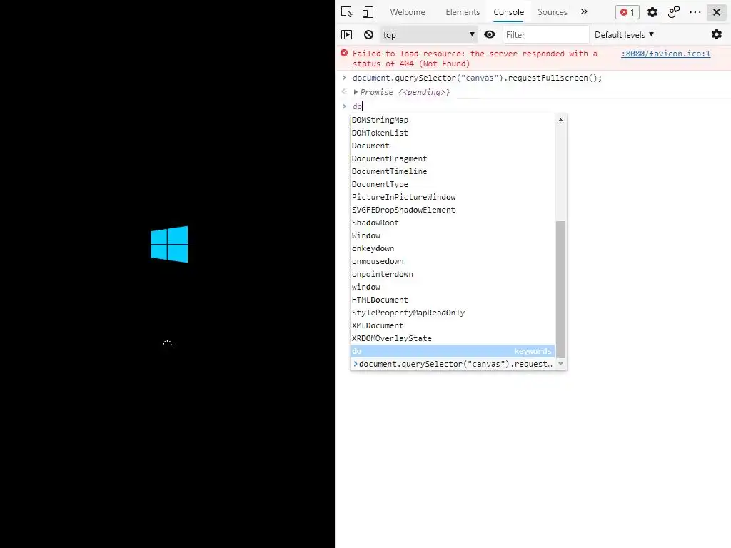Open console settings gear

click(x=717, y=34)
